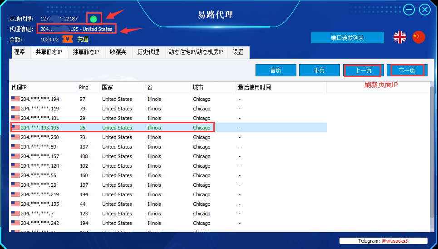Go to previous page with 上一页
Image resolution: width=438 pixels, height=249 pixels.
click(363, 70)
